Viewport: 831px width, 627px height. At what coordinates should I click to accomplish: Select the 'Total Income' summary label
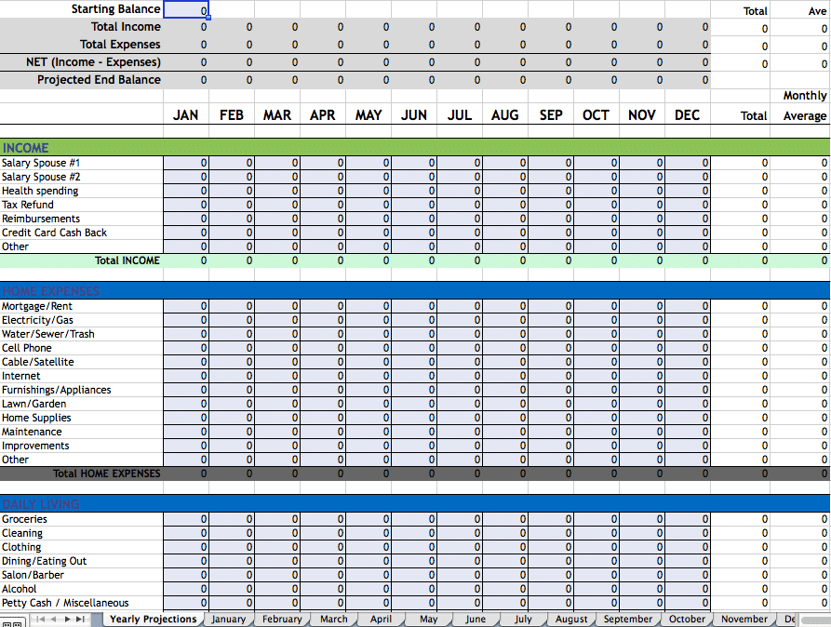click(x=82, y=27)
